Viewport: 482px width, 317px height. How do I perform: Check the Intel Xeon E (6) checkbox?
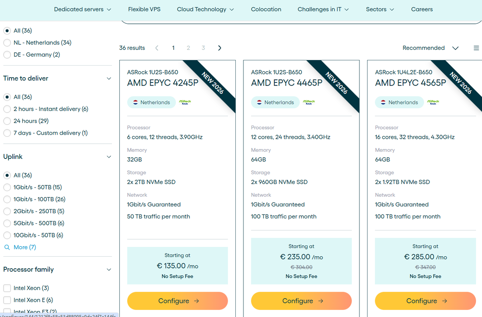[x=7, y=300]
